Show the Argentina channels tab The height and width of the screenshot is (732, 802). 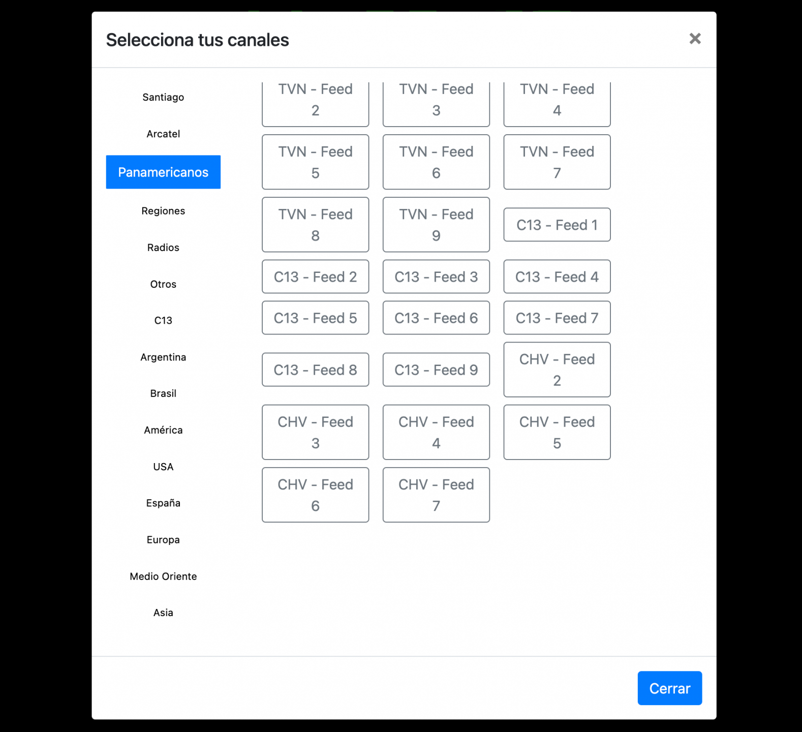pos(163,357)
